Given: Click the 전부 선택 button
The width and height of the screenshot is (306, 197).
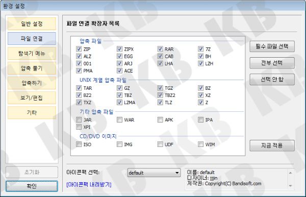Looking at the screenshot, I should [272, 63].
